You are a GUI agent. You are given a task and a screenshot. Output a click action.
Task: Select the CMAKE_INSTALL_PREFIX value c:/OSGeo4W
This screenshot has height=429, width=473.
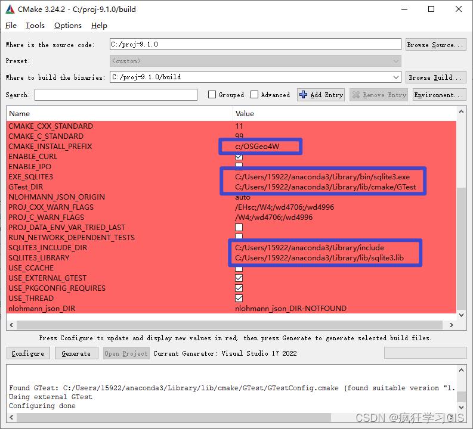tap(257, 147)
